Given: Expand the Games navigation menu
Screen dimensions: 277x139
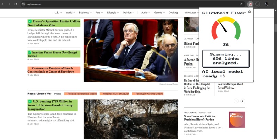Looking at the screenshot, I should [x=159, y=12].
